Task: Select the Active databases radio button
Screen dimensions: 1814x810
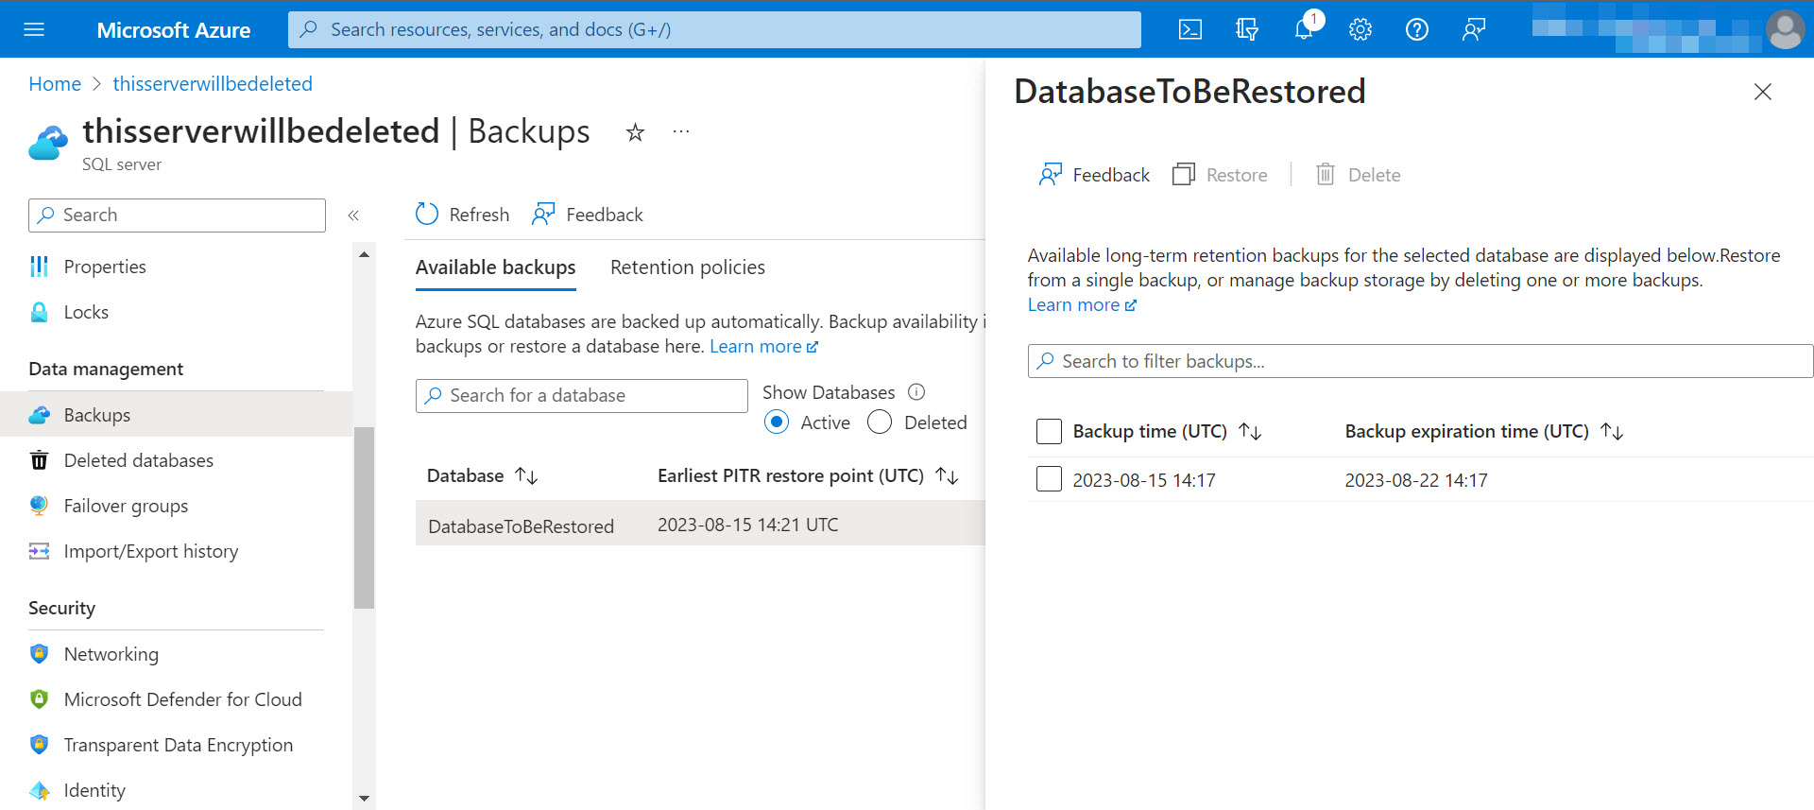Action: [x=777, y=422]
